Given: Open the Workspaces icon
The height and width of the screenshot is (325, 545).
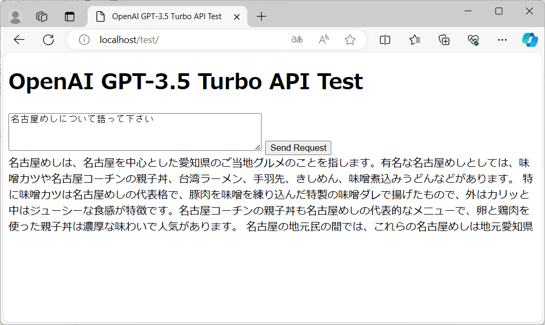Looking at the screenshot, I should click(41, 16).
